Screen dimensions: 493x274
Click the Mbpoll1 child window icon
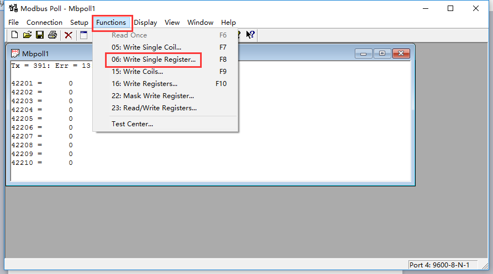coord(15,53)
